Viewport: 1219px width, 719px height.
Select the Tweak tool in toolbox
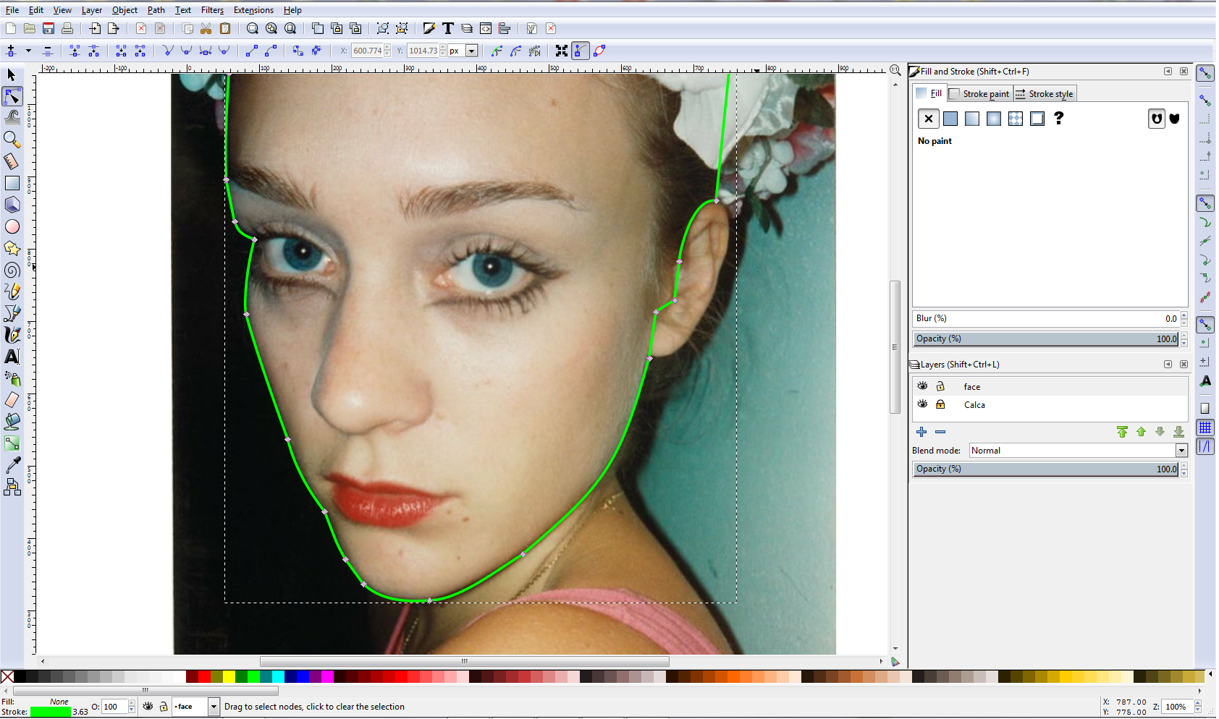click(12, 117)
